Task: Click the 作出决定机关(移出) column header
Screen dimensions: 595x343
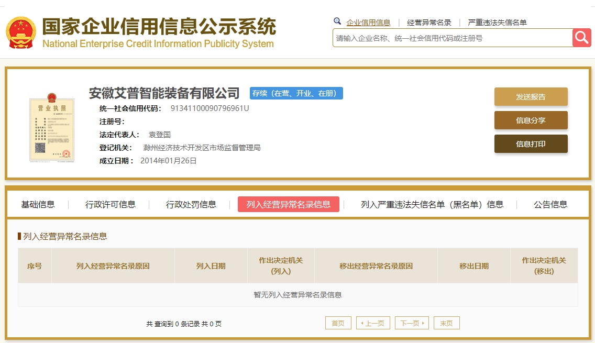Action: tap(544, 265)
